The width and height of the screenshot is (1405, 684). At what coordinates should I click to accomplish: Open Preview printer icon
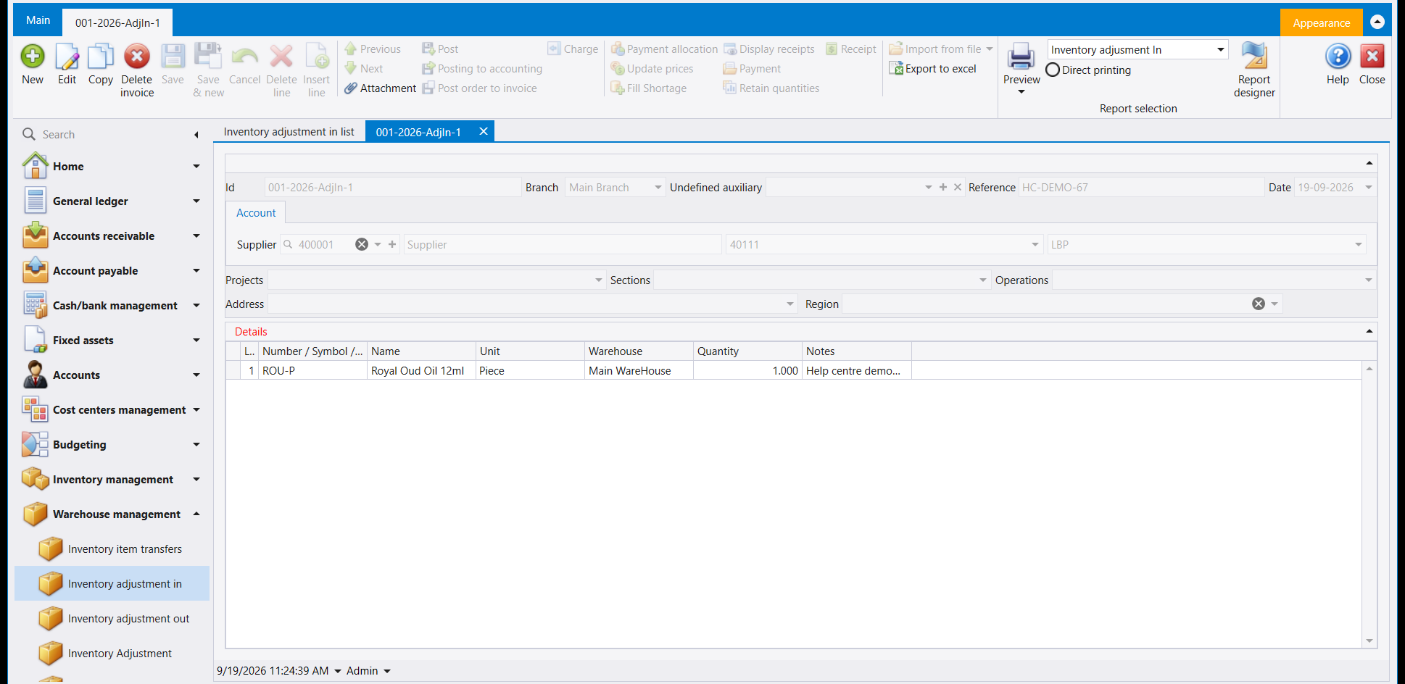(1021, 57)
